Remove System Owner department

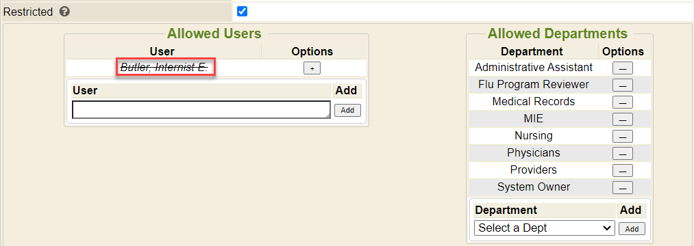(622, 188)
